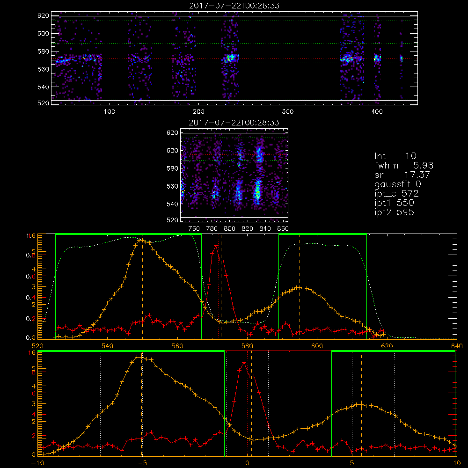Click the orange curve maximum in bottom plot

pos(139,357)
